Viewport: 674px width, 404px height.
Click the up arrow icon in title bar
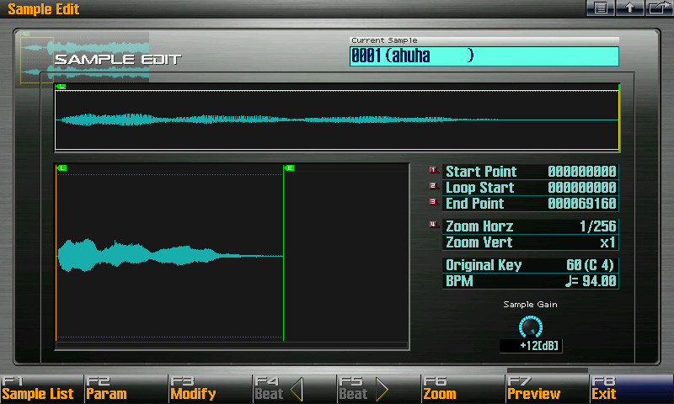pos(629,8)
